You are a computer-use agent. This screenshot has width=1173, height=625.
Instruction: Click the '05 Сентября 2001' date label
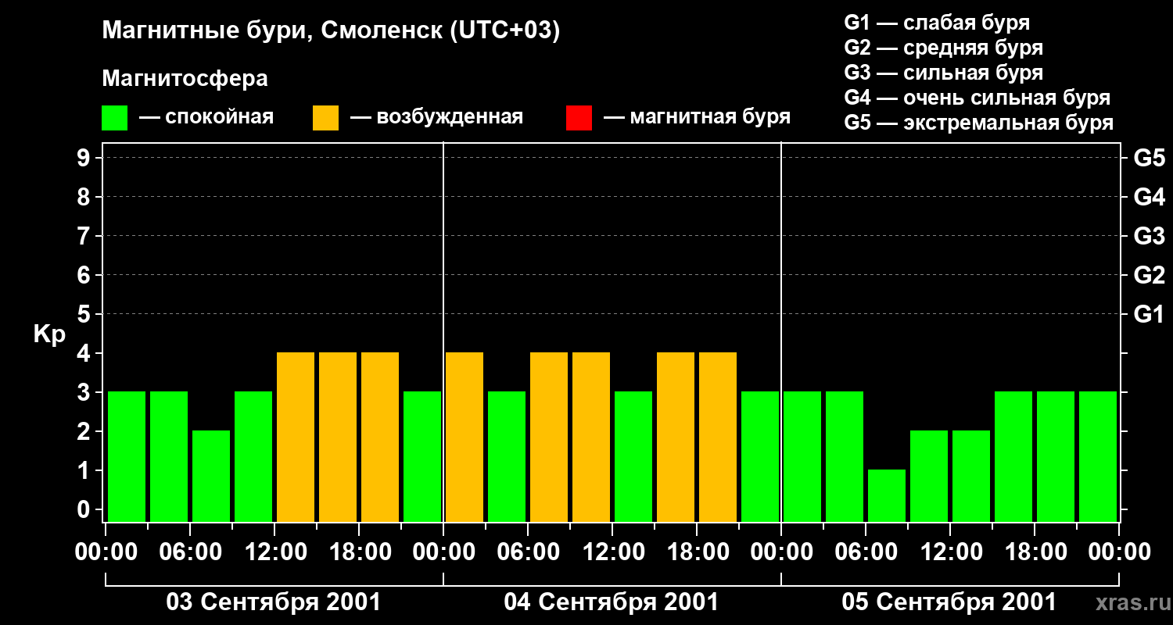point(949,602)
